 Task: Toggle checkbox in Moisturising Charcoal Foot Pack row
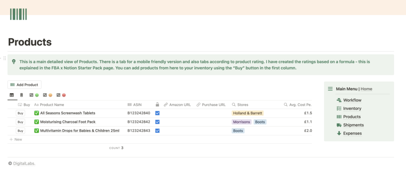coord(158,122)
